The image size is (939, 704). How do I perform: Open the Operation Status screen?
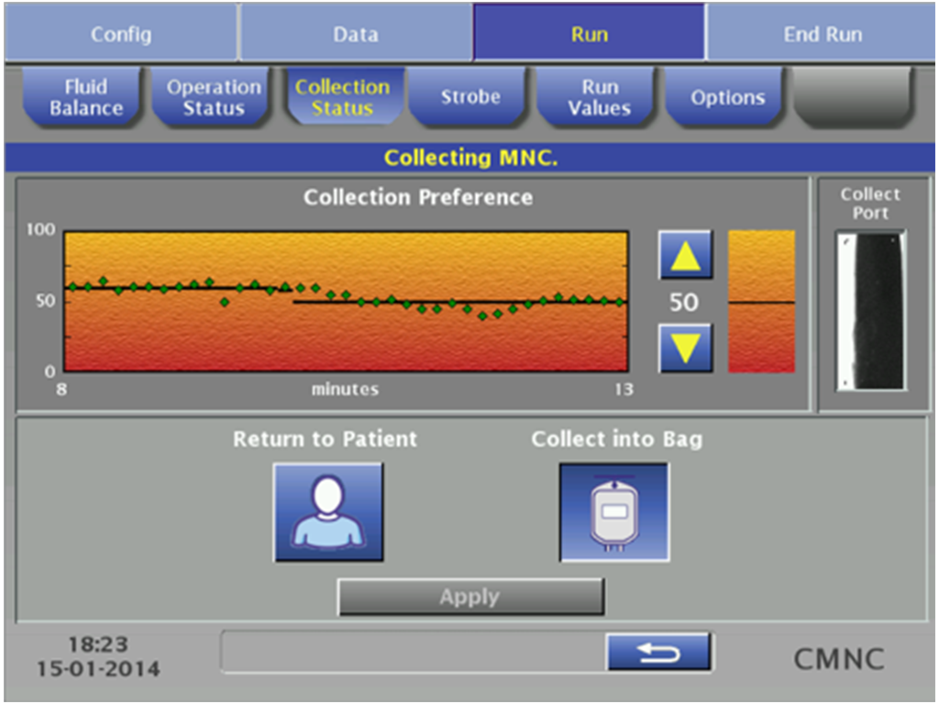point(212,96)
